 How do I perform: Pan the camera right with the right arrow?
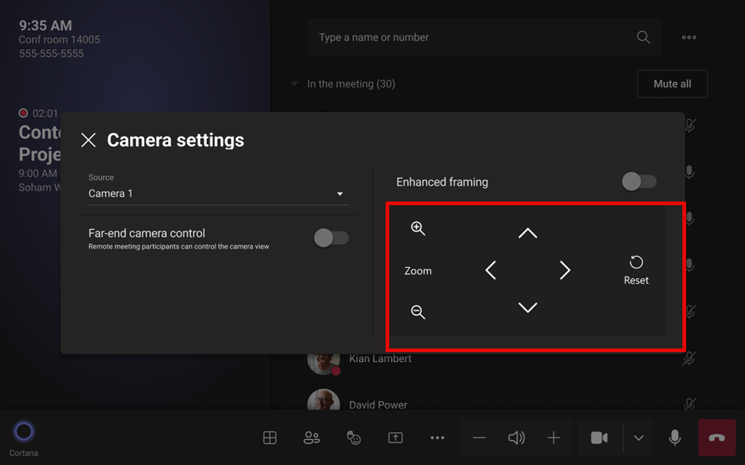pyautogui.click(x=564, y=270)
